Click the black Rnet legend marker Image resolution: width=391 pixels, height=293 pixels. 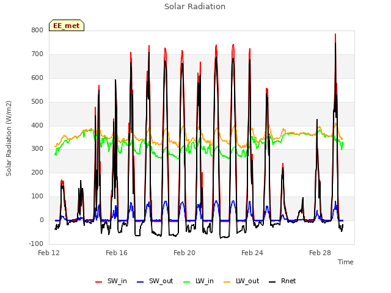pos(272,282)
